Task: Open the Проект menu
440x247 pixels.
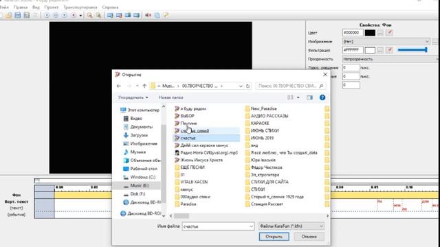Action: [52, 7]
